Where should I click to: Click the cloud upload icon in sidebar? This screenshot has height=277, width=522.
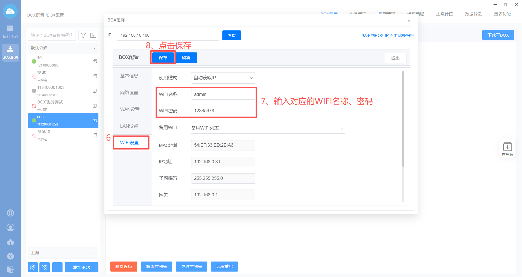tap(10, 242)
